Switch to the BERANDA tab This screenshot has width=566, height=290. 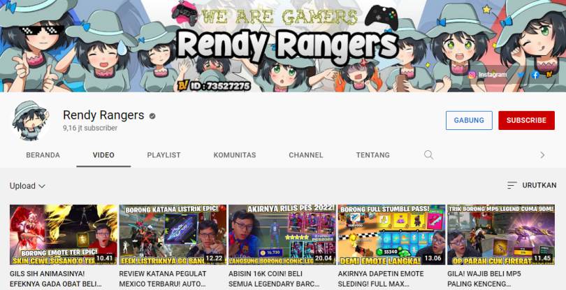tap(43, 155)
